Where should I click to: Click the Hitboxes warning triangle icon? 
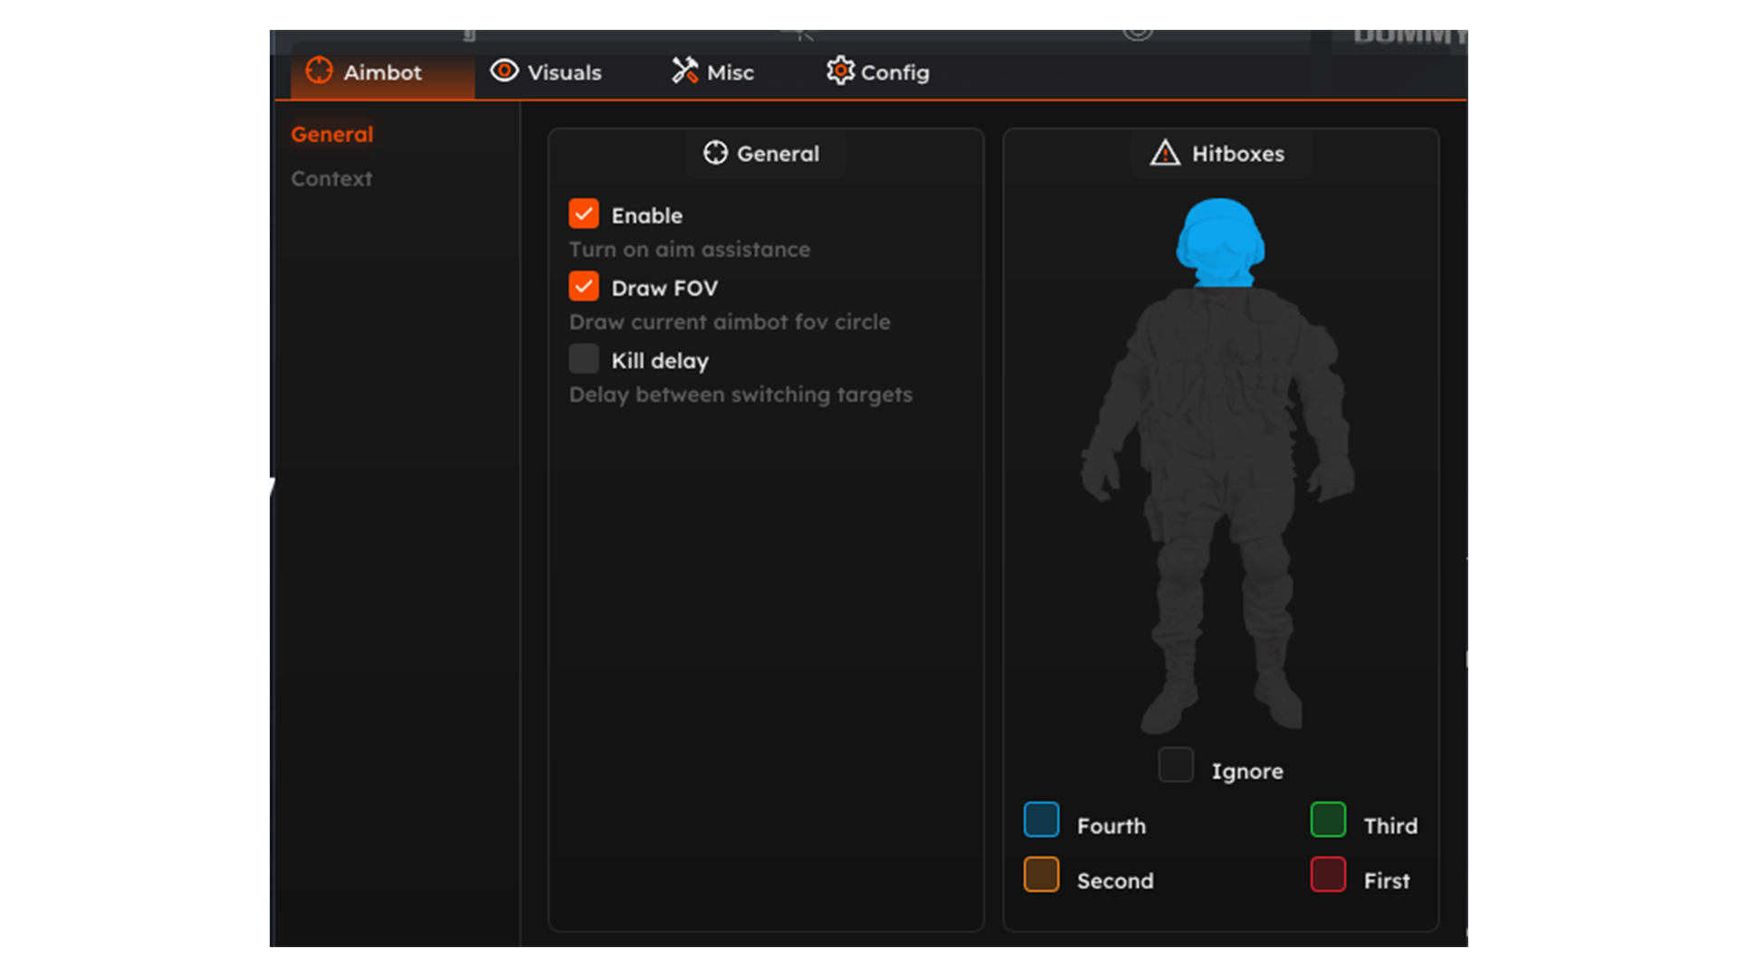(1165, 153)
